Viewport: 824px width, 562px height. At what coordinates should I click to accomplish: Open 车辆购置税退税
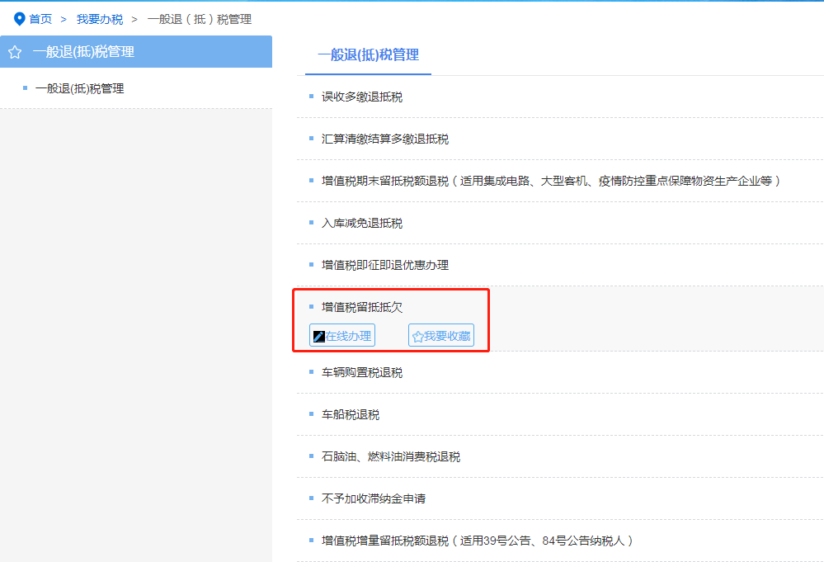pyautogui.click(x=362, y=372)
